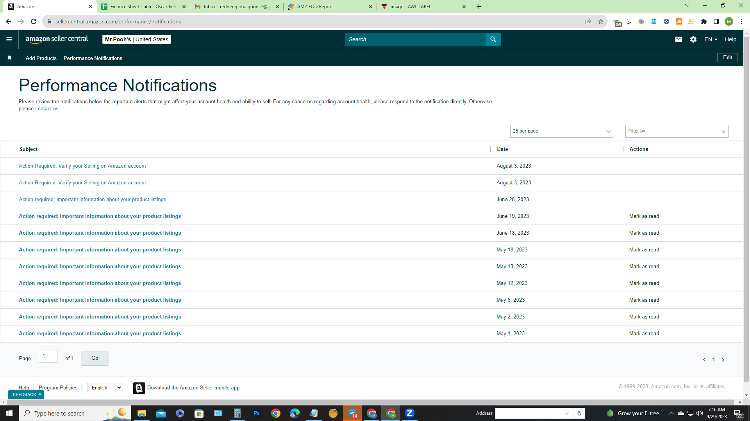Screen dimensions: 750x421
Task: Open Chrome profile avatar M
Action: [x=729, y=21]
